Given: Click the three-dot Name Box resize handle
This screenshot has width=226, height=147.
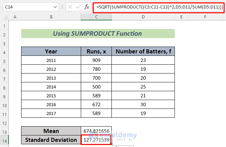Looking at the screenshot, I should (62, 7).
